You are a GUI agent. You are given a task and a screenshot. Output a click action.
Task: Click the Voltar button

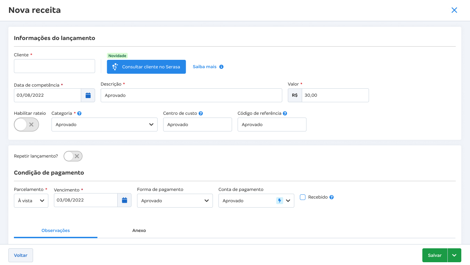click(21, 255)
